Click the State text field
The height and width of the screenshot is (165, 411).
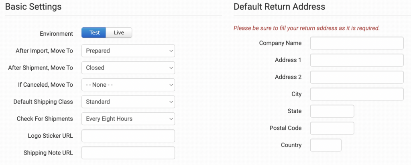(x=332, y=111)
